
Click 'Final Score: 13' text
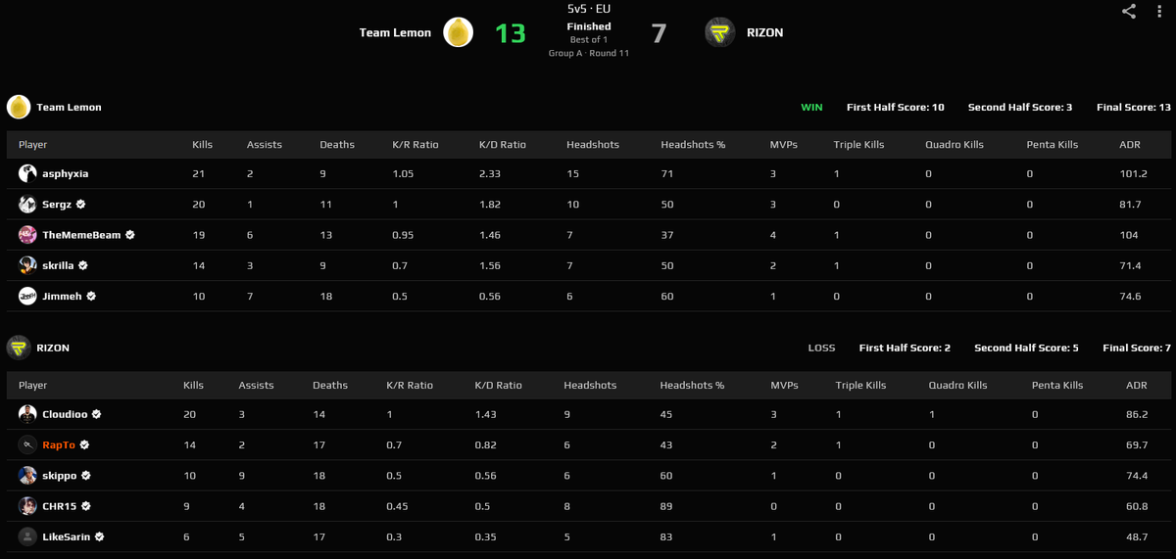pos(1134,107)
